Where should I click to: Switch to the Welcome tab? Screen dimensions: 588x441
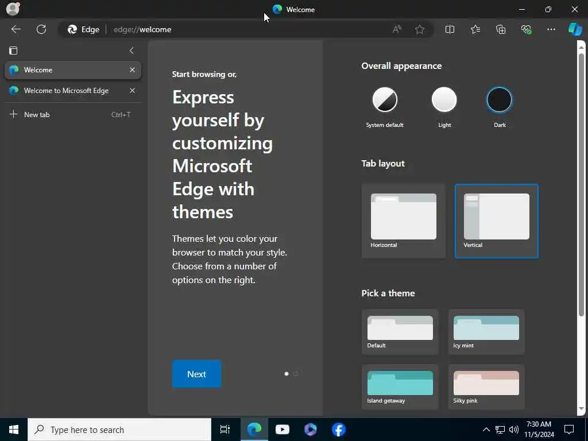point(73,70)
